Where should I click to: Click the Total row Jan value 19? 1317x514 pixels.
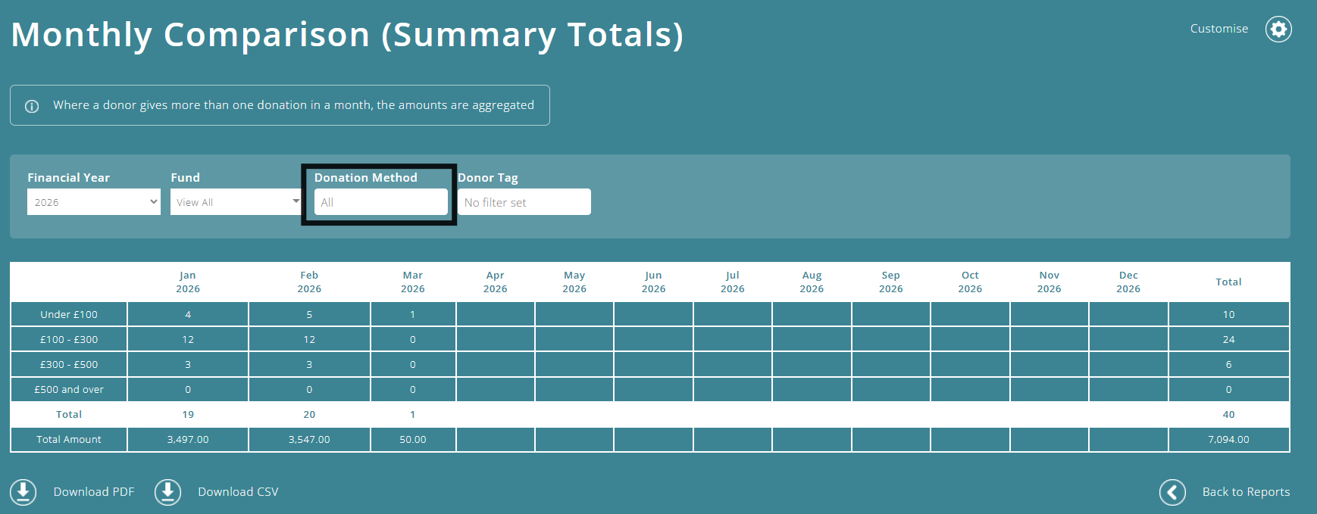pos(188,414)
